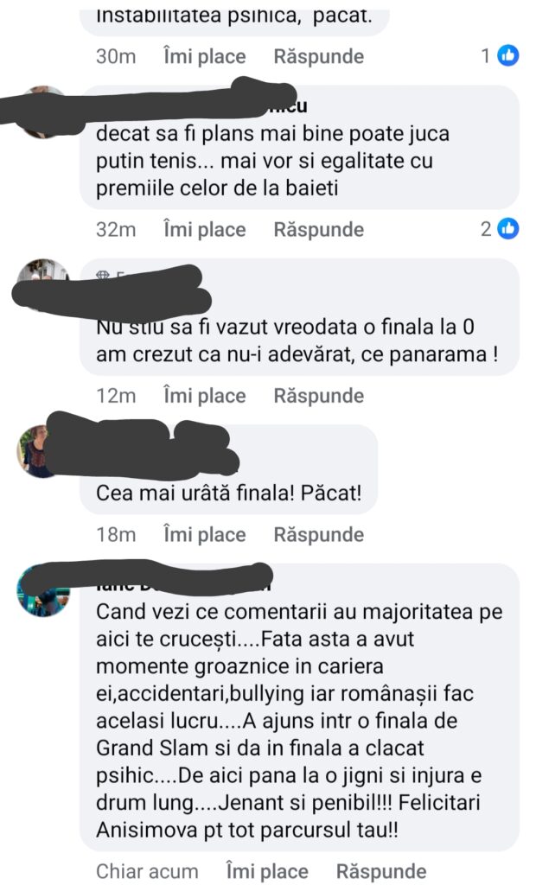Click the like reaction icon on 30m comment
This screenshot has height=885, width=536.
(508, 56)
